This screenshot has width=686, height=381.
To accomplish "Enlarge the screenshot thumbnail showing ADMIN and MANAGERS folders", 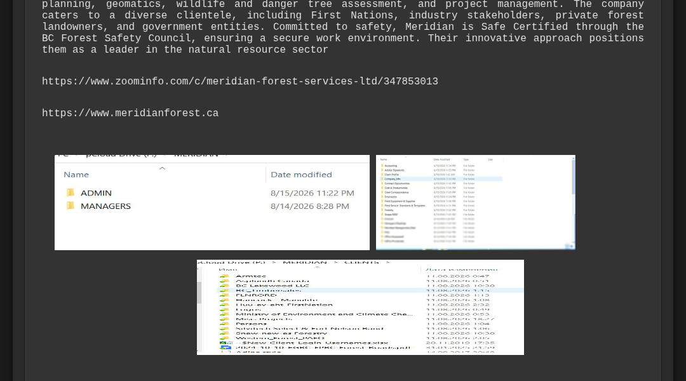I will (x=212, y=203).
